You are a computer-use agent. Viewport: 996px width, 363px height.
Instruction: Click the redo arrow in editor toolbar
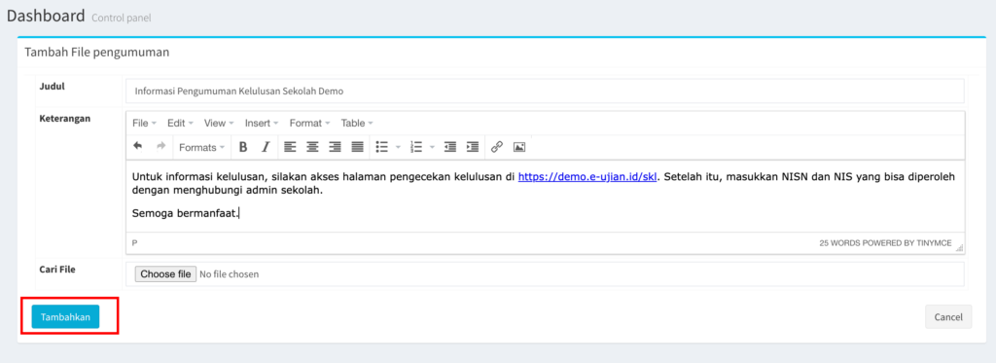[160, 146]
